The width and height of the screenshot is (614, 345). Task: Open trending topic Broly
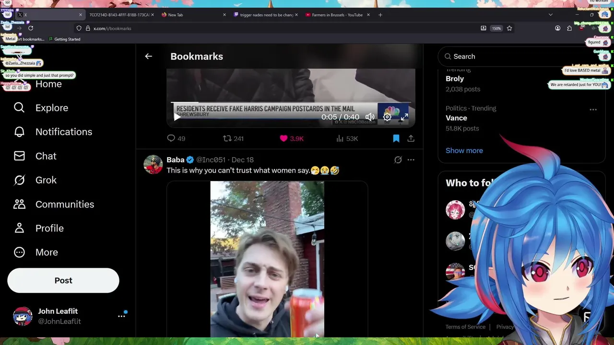pos(455,79)
